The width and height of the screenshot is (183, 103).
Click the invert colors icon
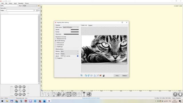(104, 76)
